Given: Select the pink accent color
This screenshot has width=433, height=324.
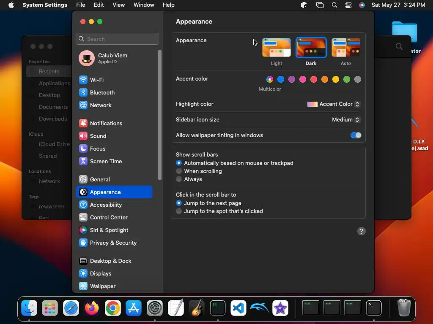Looking at the screenshot, I should tap(303, 79).
